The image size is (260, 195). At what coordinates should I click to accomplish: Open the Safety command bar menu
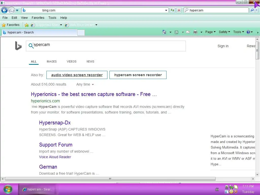pyautogui.click(x=224, y=32)
